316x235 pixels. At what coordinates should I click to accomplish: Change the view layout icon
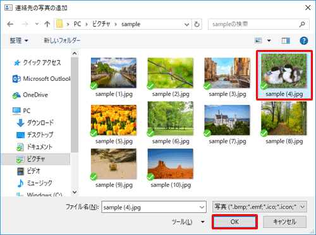tap(258, 40)
